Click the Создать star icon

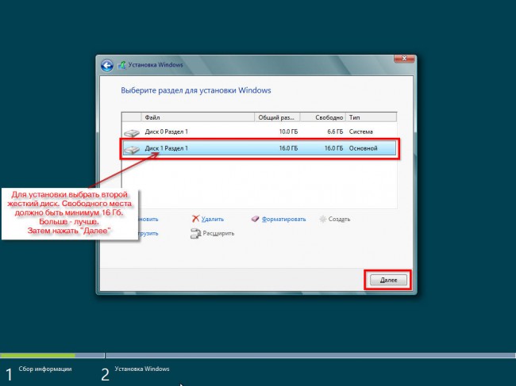click(x=323, y=219)
